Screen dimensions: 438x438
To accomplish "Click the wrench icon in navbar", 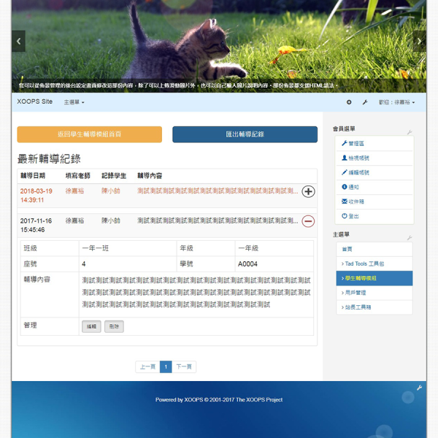I will [365, 102].
